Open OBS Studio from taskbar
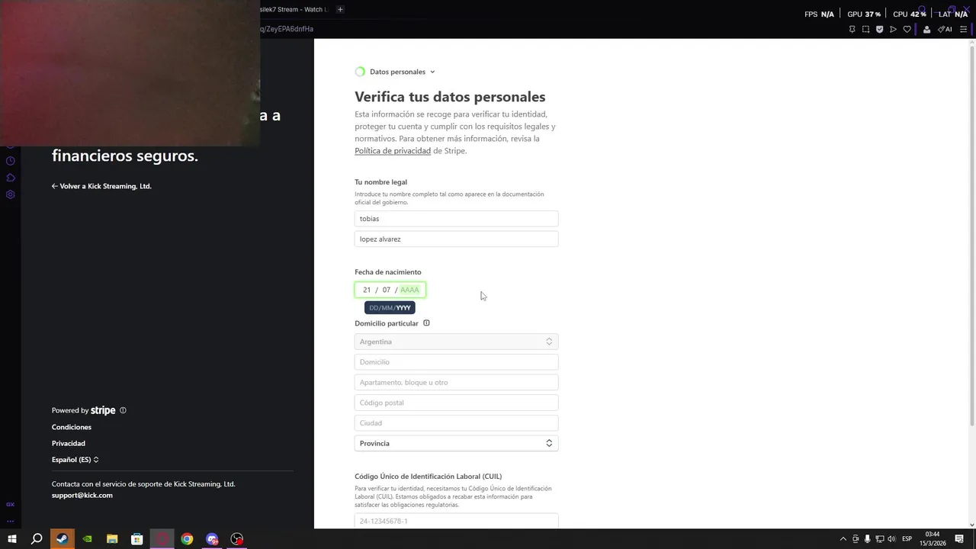976x549 pixels. pos(237,539)
